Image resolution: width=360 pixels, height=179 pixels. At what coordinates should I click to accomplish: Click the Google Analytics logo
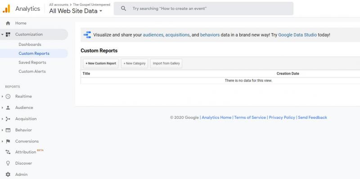pyautogui.click(x=6, y=9)
